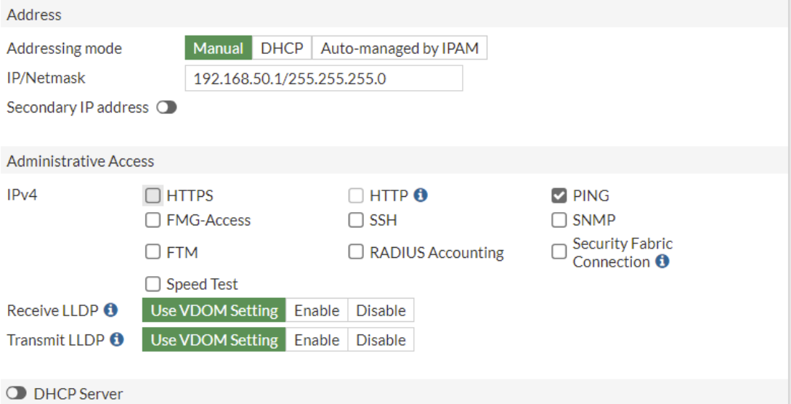Enable the Speed Test checkbox
This screenshot has width=791, height=404.
point(153,284)
